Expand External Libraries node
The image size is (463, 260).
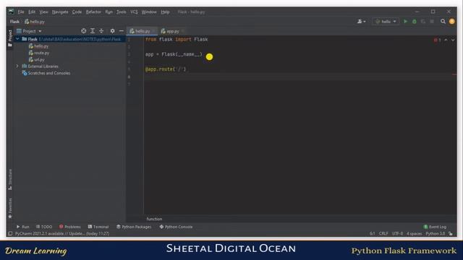click(x=17, y=66)
